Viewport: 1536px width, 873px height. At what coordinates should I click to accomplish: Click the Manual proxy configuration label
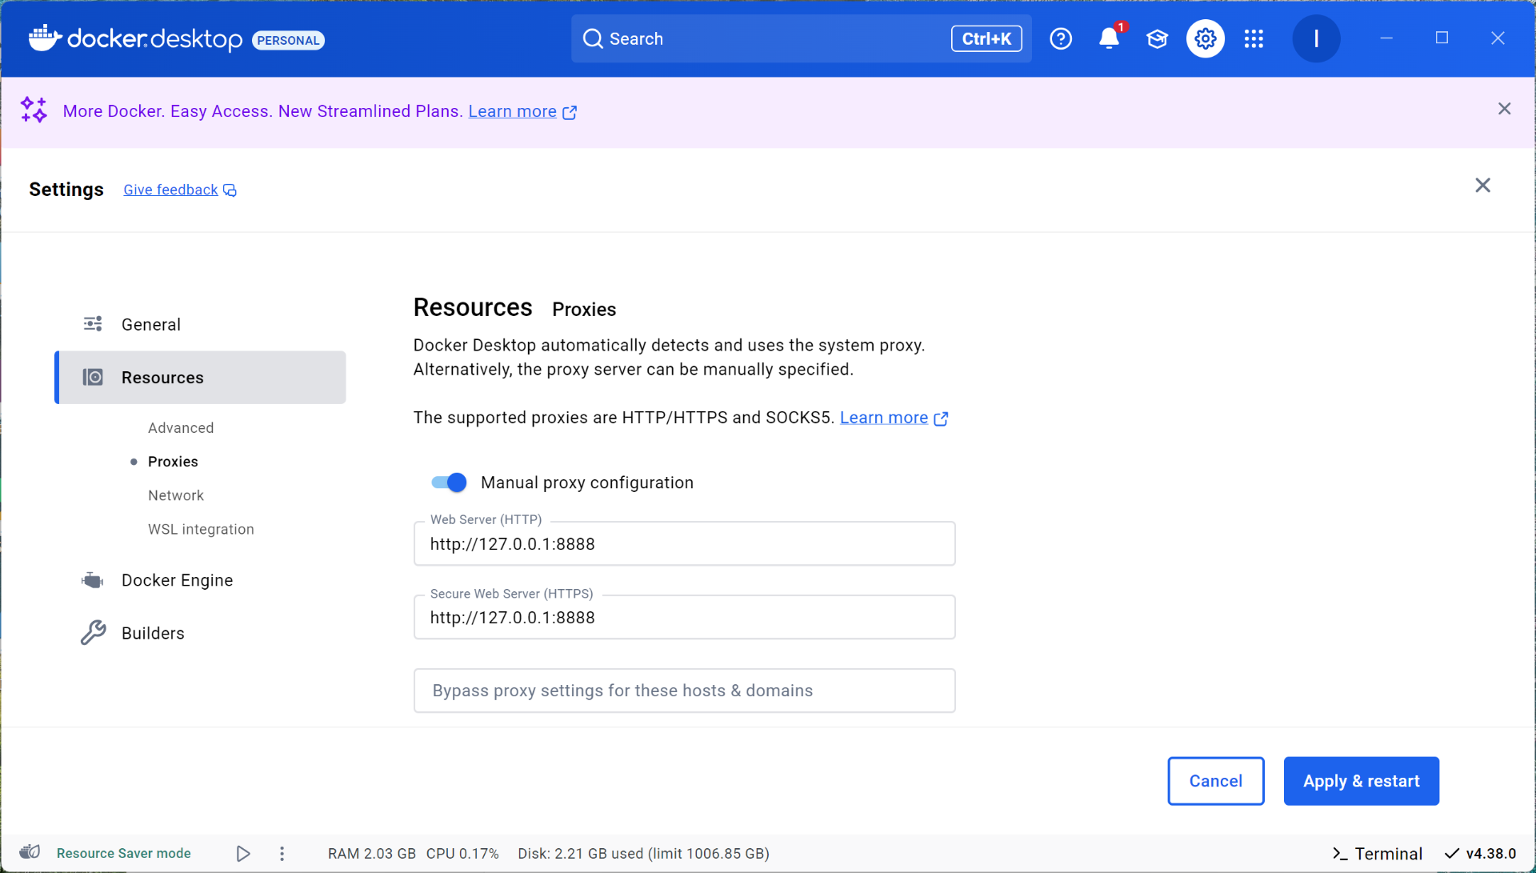click(x=587, y=483)
